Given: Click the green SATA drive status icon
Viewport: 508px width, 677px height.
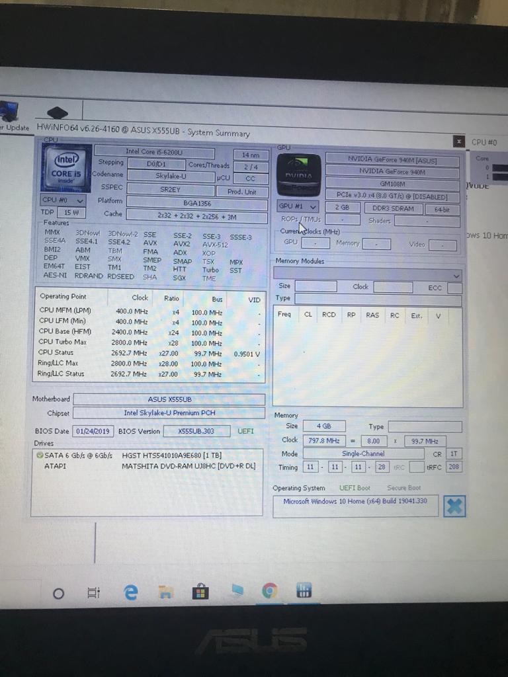Looking at the screenshot, I should pyautogui.click(x=40, y=455).
